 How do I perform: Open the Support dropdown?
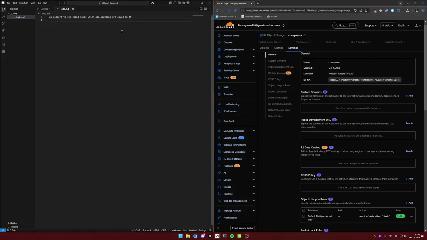coord(371,25)
